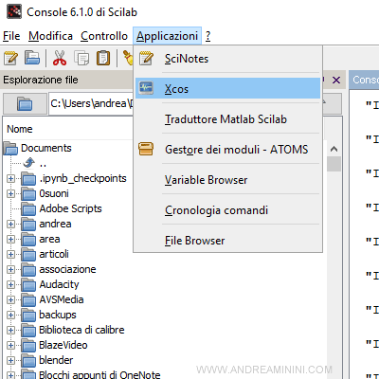
Task: Select the 0suoni folder row
Action: (54, 193)
